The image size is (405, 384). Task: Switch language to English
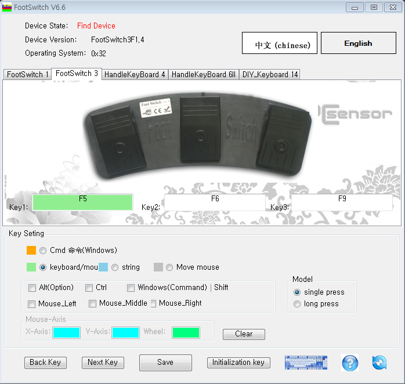(359, 43)
